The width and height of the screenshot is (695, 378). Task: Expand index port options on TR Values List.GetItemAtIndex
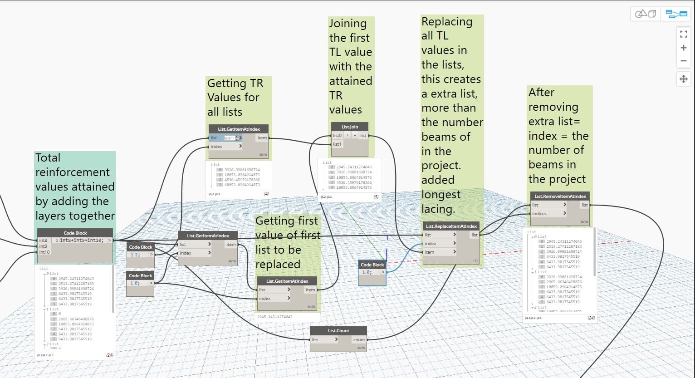[240, 146]
